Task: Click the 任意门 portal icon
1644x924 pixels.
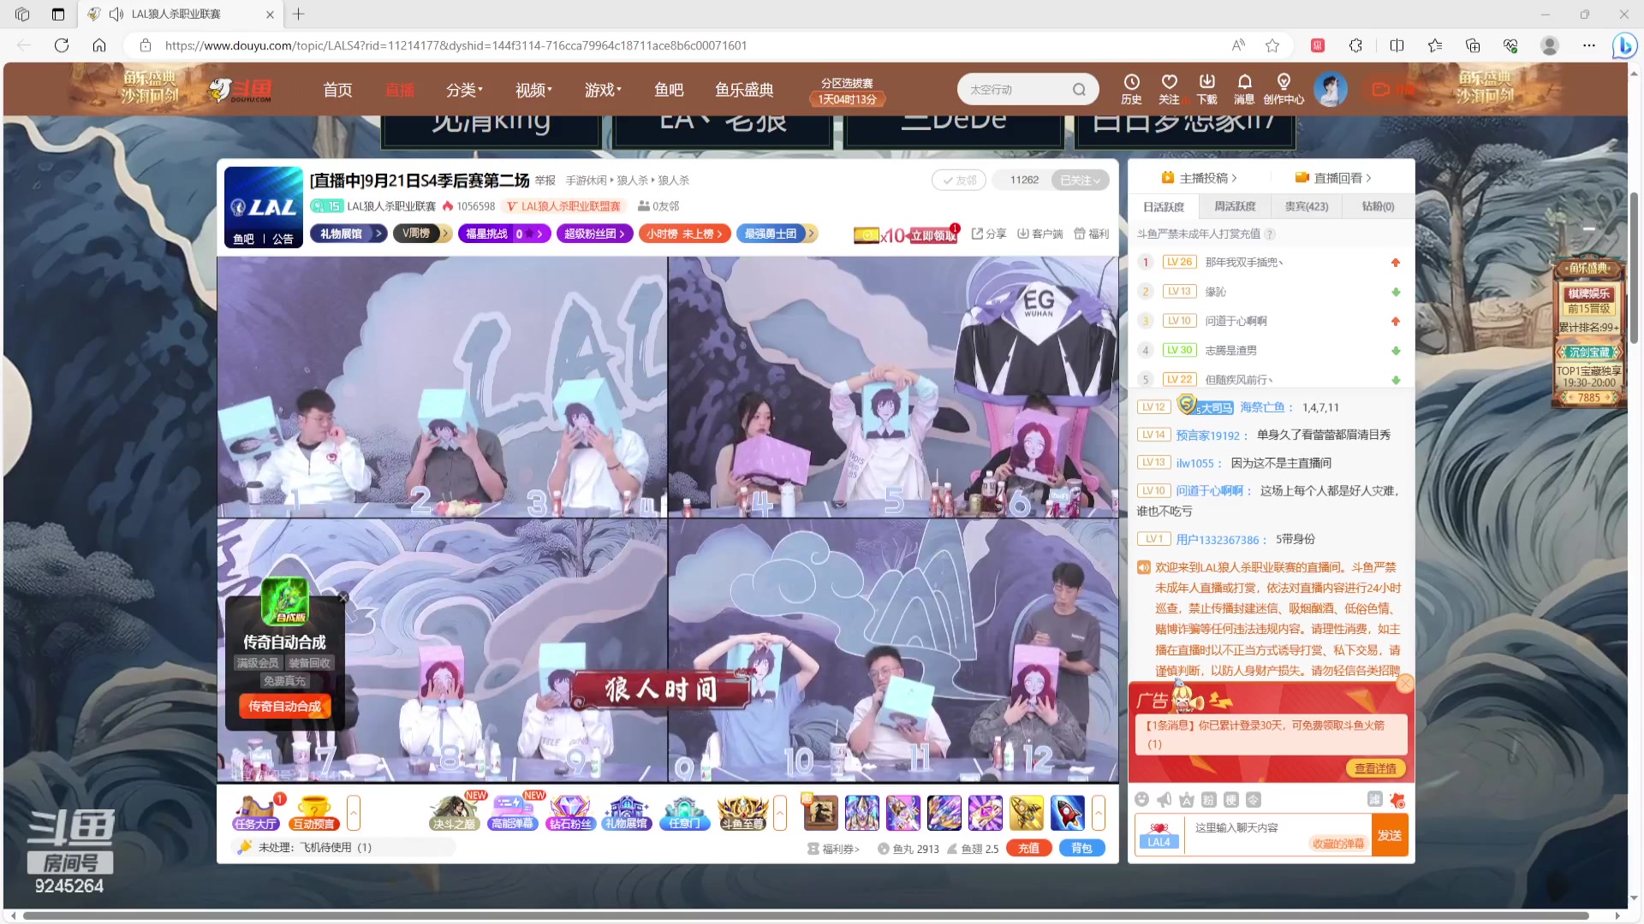Action: (x=684, y=811)
